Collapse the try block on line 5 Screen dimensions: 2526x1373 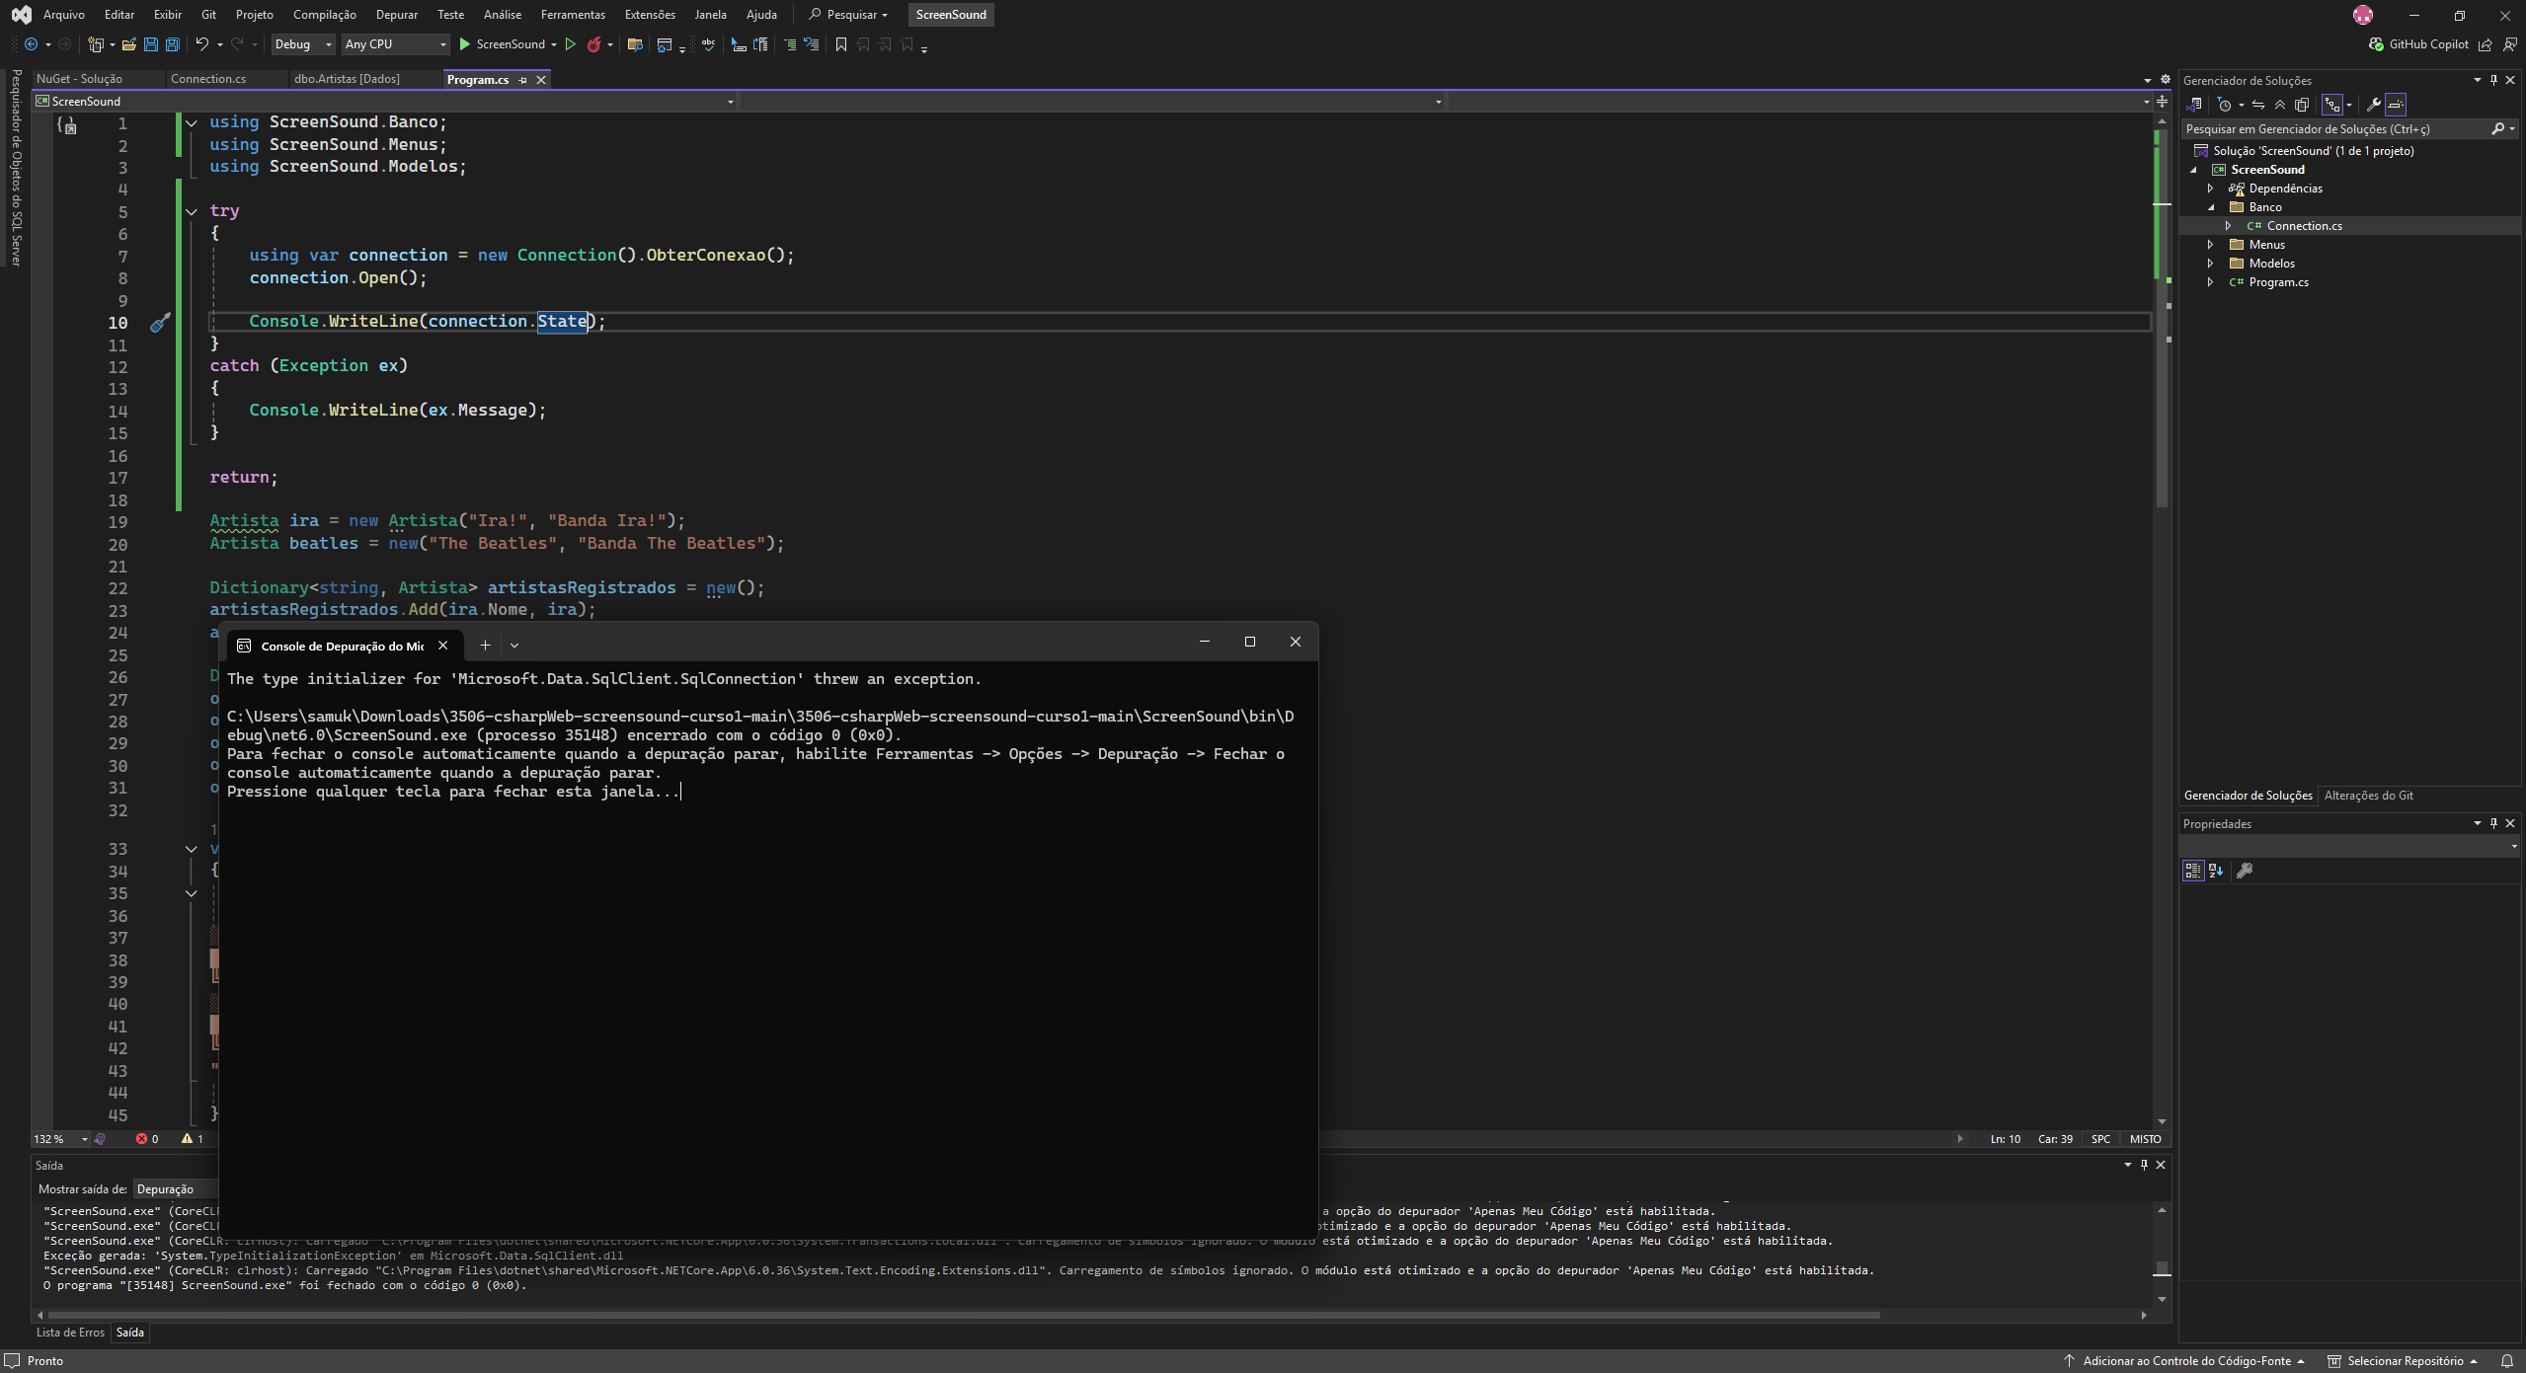pyautogui.click(x=192, y=212)
